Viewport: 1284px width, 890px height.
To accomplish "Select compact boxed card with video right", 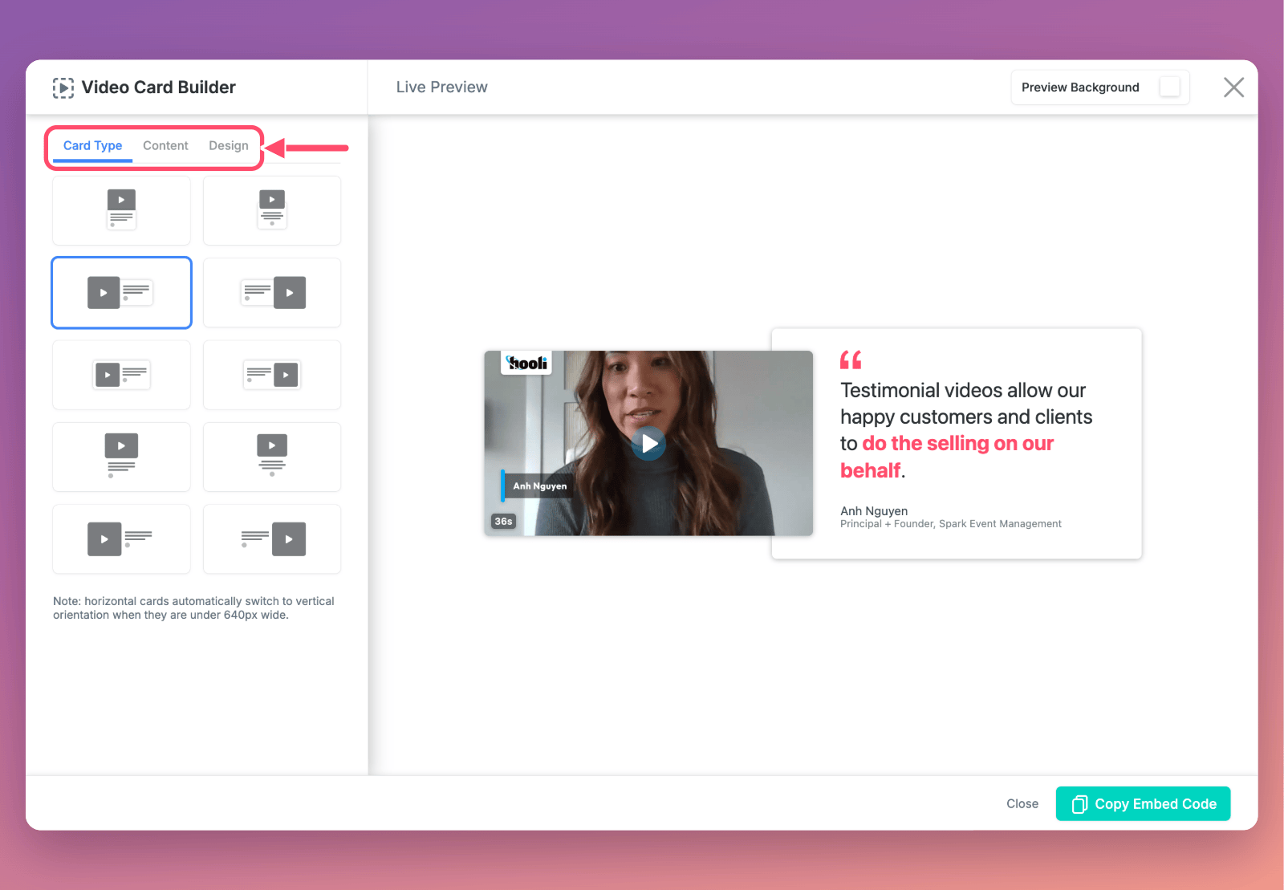I will click(272, 375).
